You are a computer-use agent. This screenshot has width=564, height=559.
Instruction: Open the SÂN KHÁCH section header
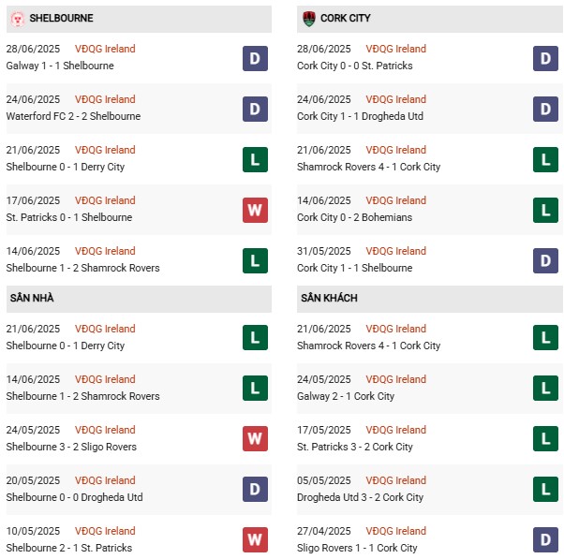[x=327, y=298]
